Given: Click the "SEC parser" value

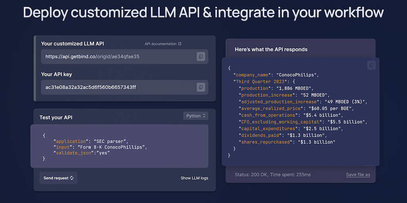Looking at the screenshot, I should (x=111, y=142).
